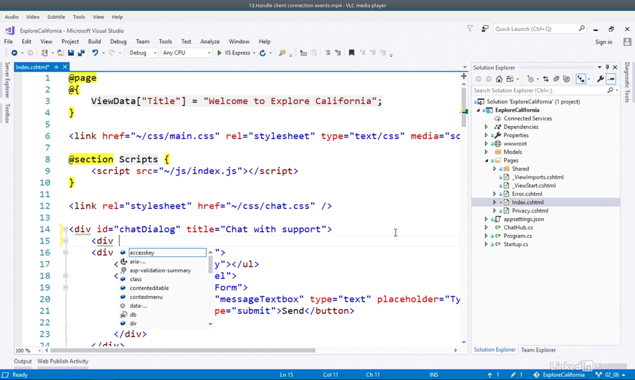Click the Solution Explorer Home icon
Screen dimensions: 635x380
(x=499, y=79)
